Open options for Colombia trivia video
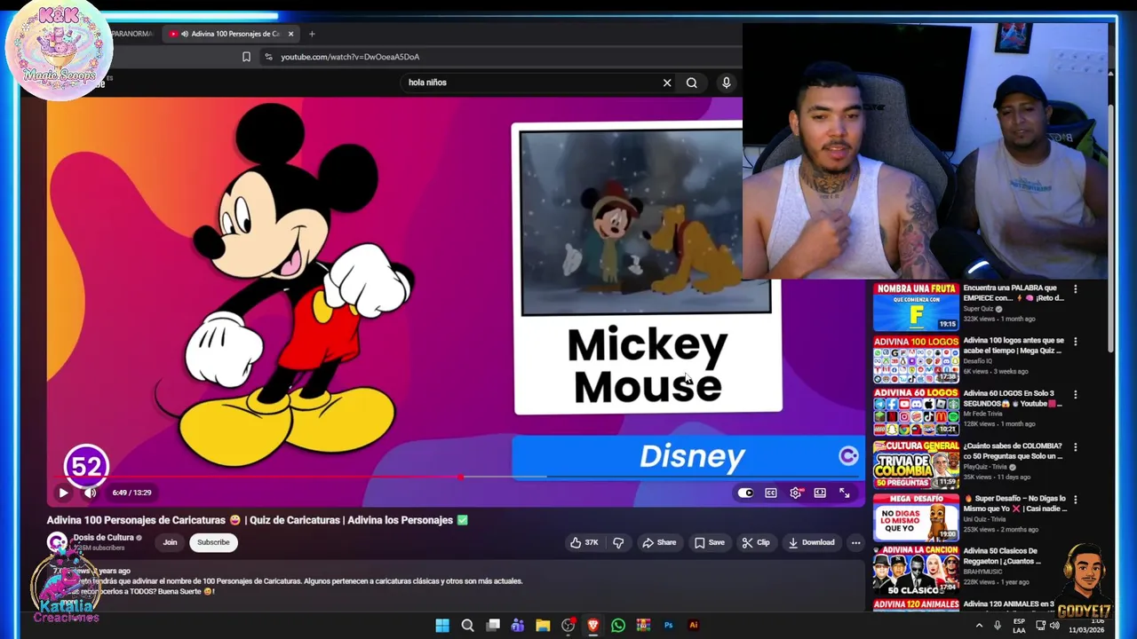Screen dimensions: 1137x639 1076,446
